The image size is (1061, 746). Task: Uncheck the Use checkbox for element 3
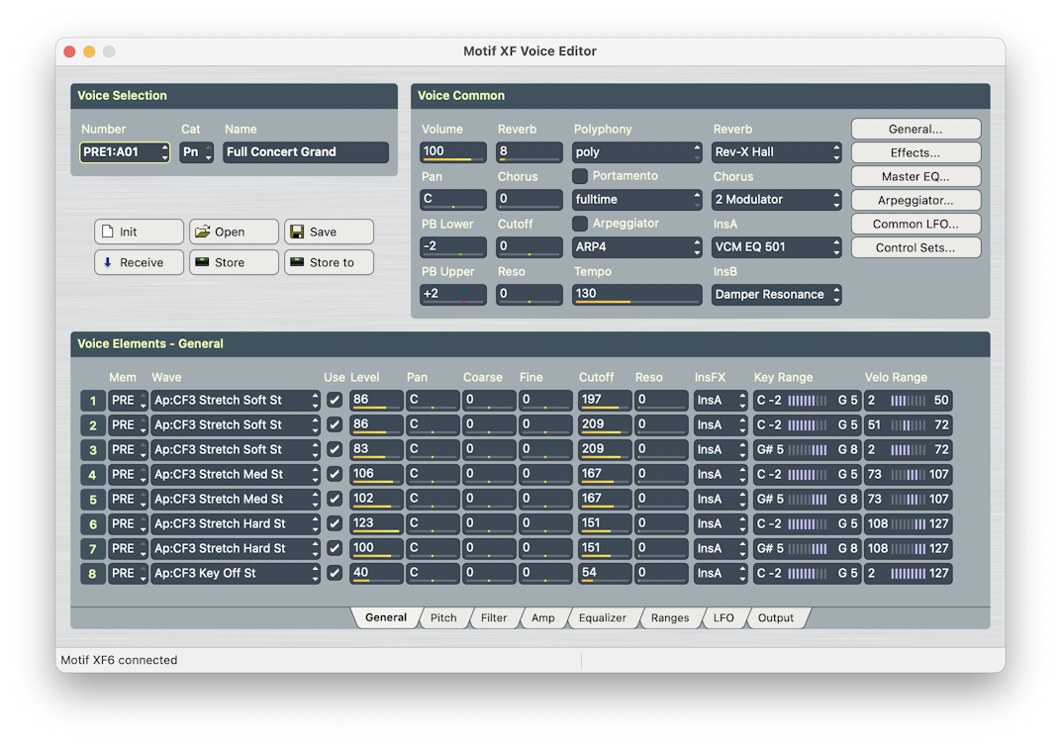click(335, 450)
